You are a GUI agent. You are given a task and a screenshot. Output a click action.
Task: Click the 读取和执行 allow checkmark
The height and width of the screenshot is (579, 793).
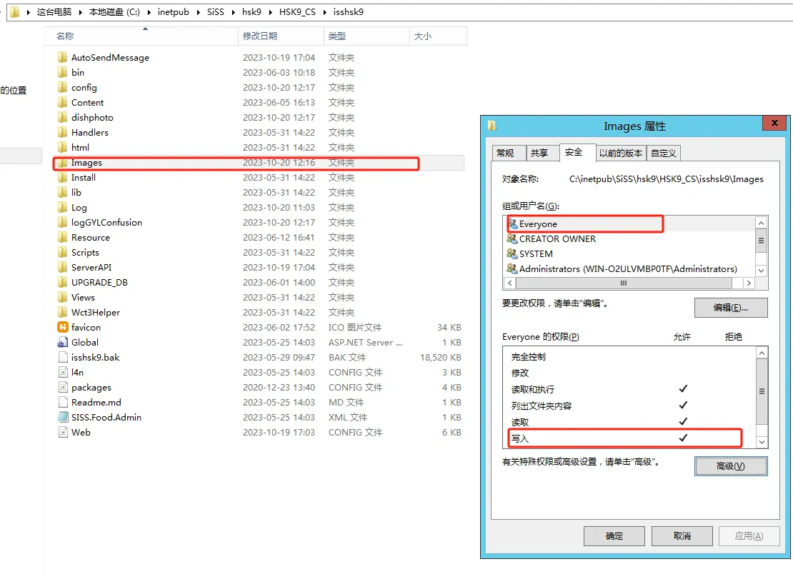coord(683,389)
